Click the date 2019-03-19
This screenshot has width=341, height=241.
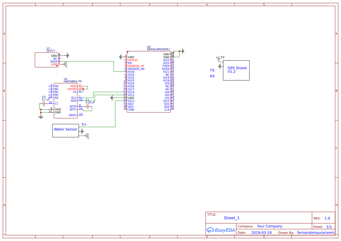pyautogui.click(x=261, y=233)
